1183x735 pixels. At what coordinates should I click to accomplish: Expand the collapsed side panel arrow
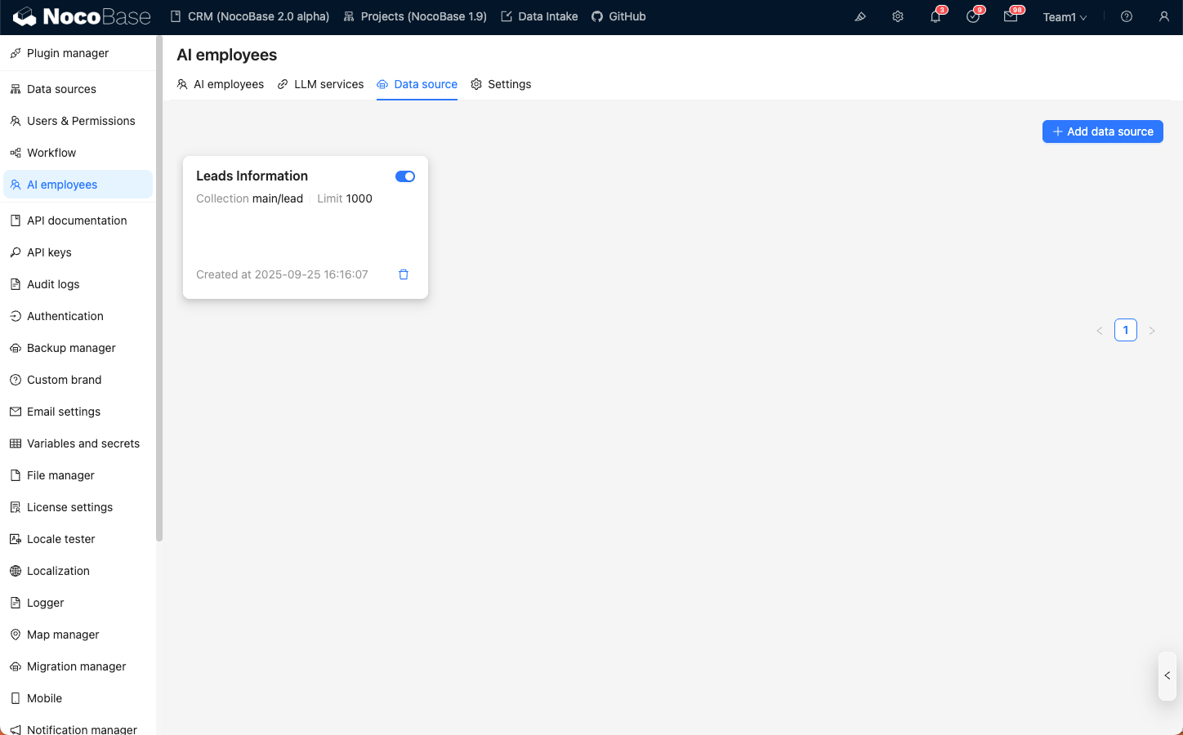click(1167, 675)
